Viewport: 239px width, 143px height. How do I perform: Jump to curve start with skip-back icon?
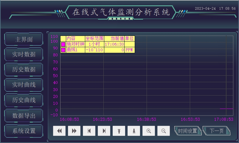pos(89,131)
